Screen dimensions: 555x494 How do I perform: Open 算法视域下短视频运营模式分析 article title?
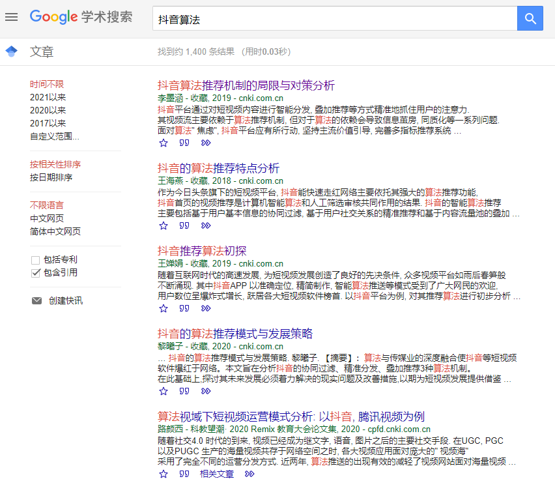point(291,417)
